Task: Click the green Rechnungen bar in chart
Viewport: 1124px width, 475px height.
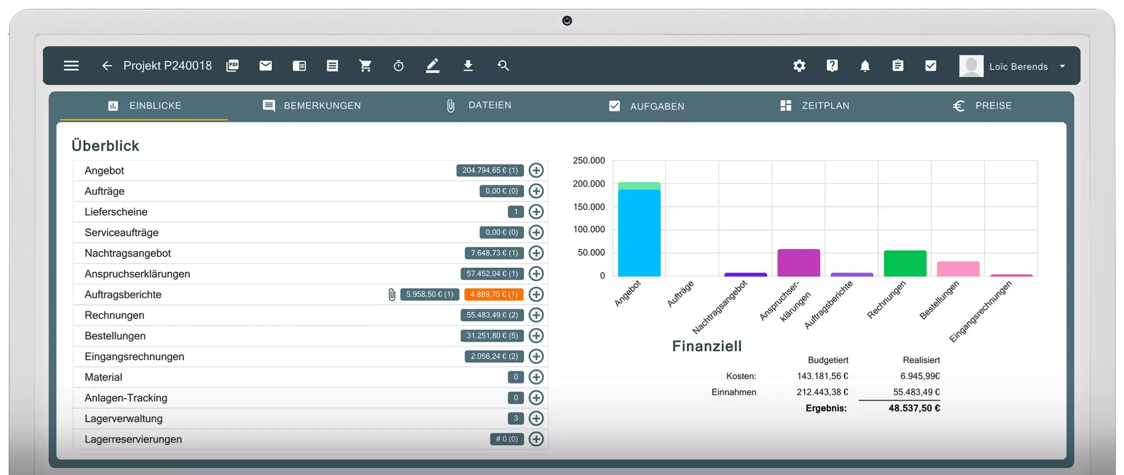Action: click(905, 264)
